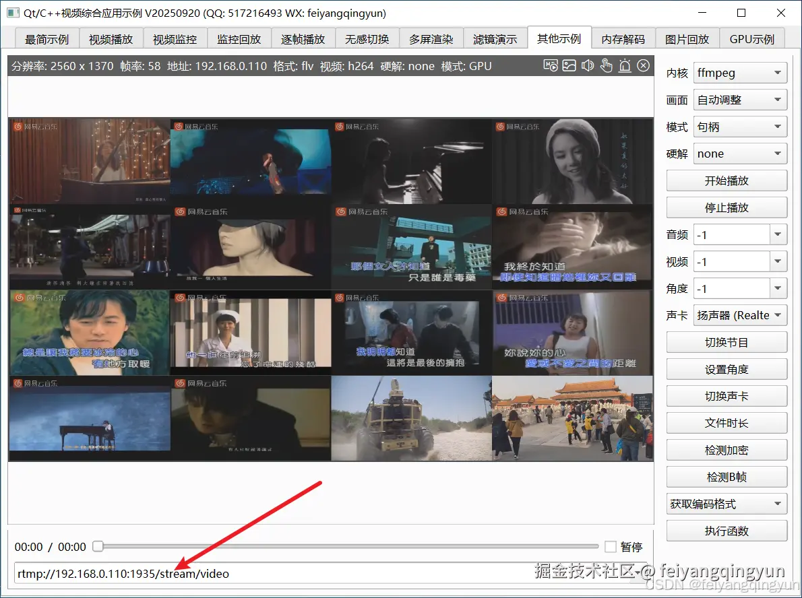Click the record video icon in the overlay bar
The height and width of the screenshot is (598, 802).
(x=551, y=66)
